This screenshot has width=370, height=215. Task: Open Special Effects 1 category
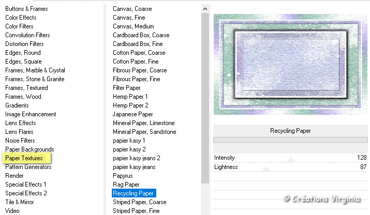click(26, 185)
